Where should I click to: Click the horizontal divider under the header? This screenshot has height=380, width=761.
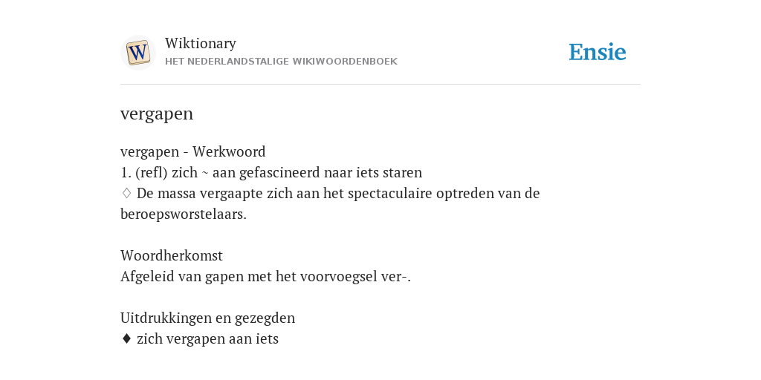point(380,85)
